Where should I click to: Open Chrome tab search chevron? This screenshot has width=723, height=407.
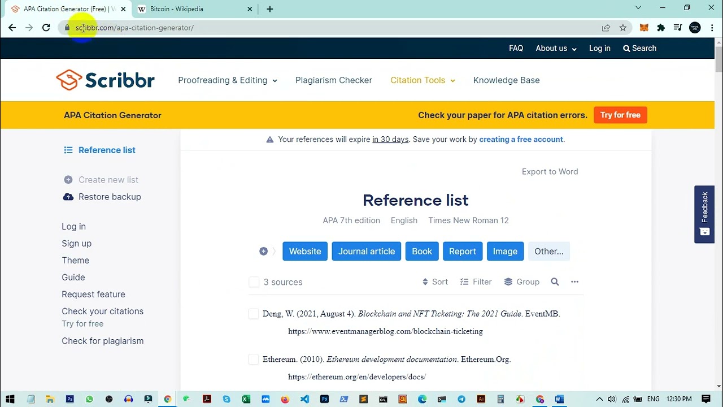pyautogui.click(x=638, y=8)
